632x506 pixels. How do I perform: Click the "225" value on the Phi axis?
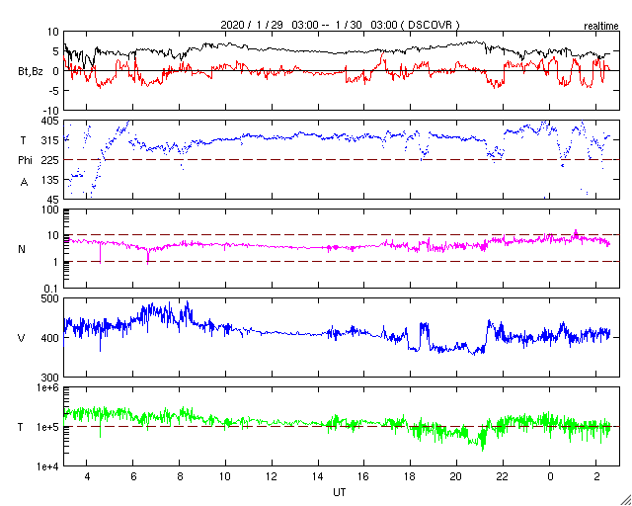click(50, 160)
